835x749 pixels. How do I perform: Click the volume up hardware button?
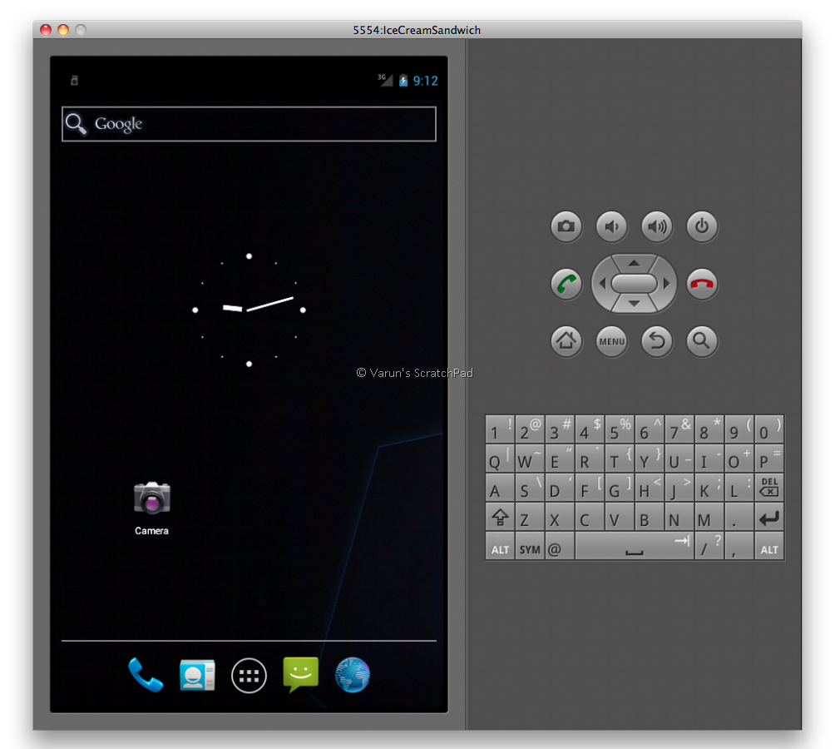(656, 226)
